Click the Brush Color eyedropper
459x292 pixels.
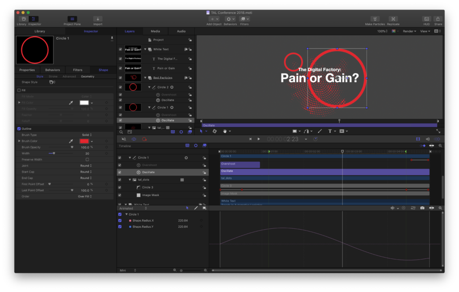click(x=71, y=141)
